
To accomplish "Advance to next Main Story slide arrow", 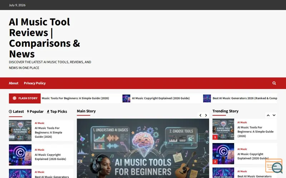I will pos(206,115).
